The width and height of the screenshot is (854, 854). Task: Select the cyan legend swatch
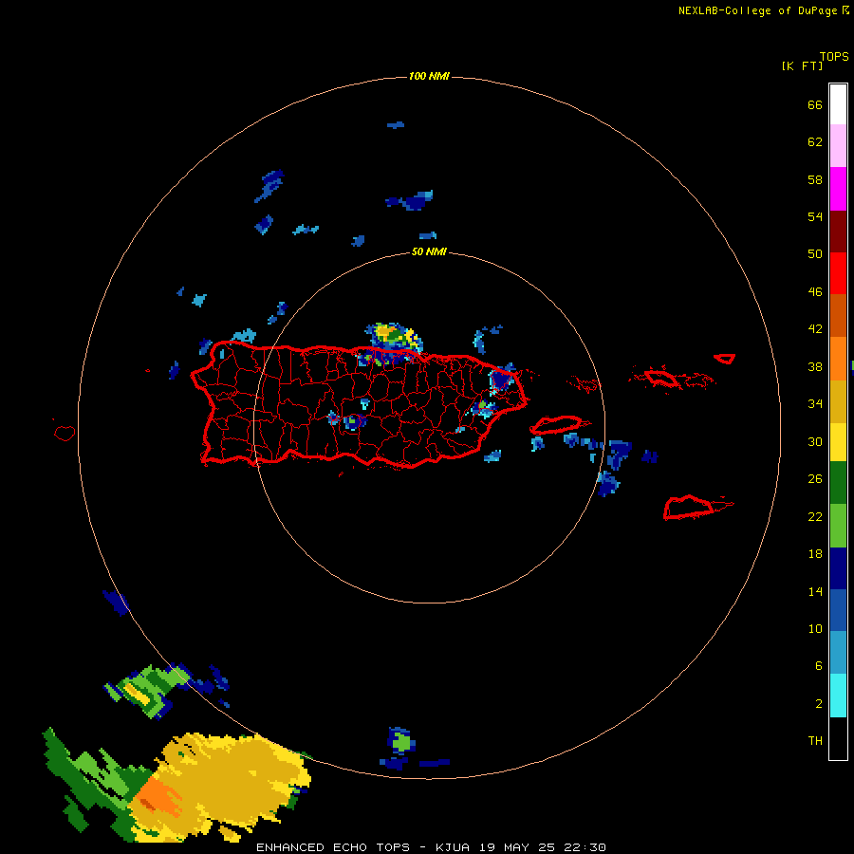tap(838, 696)
